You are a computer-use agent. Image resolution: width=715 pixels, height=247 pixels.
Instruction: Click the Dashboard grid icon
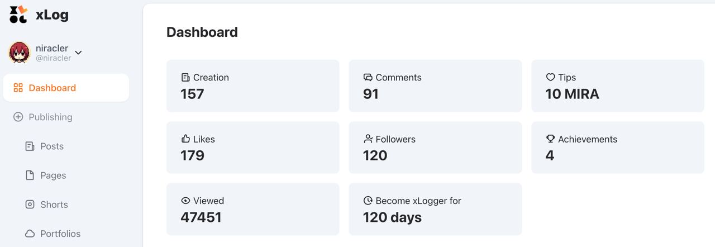coord(18,88)
